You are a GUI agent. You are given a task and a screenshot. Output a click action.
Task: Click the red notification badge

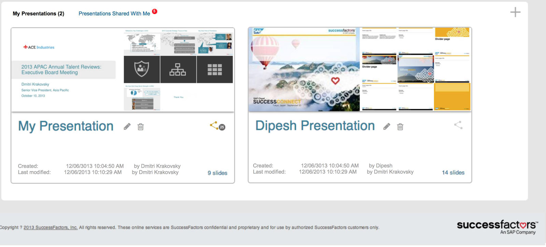click(x=155, y=11)
